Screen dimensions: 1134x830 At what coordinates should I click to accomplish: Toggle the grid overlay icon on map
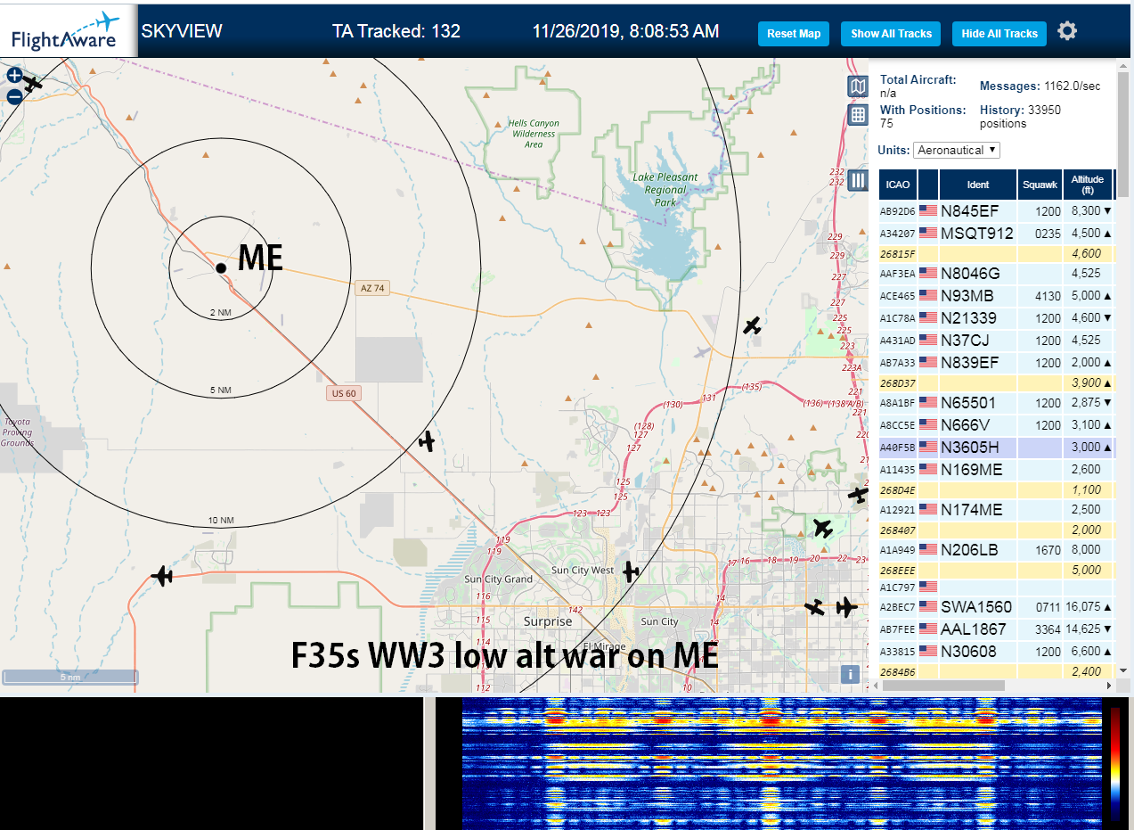[857, 114]
